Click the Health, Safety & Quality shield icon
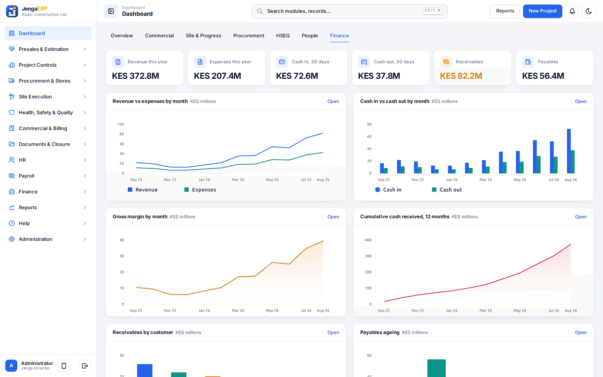The image size is (603, 377). coord(12,112)
